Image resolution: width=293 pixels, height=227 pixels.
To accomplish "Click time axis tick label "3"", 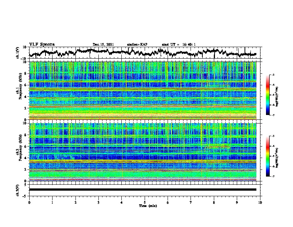I will 98,203.
